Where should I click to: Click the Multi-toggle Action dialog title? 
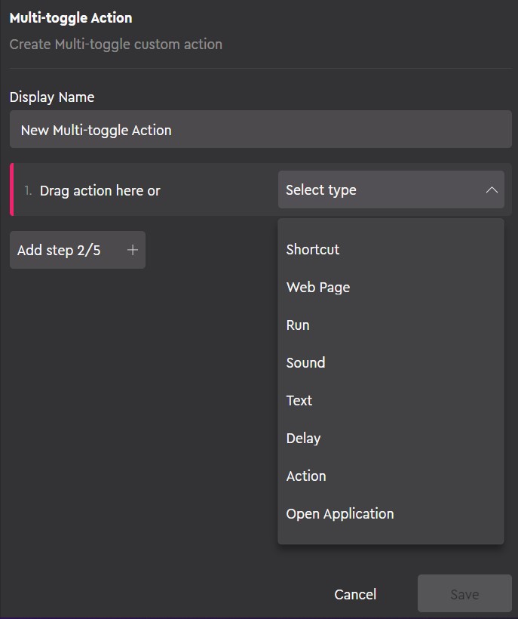pos(70,17)
